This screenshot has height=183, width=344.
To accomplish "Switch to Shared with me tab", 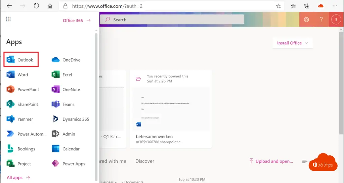I will 113,161.
